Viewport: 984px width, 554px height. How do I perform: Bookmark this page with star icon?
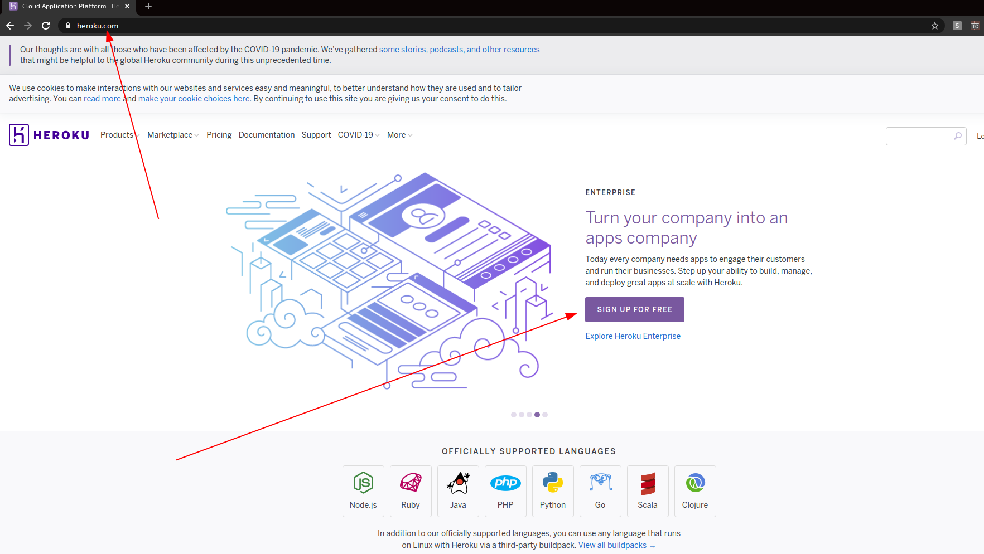[x=935, y=26]
